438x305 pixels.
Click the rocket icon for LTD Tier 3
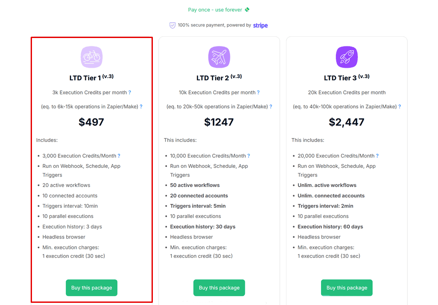point(346,57)
